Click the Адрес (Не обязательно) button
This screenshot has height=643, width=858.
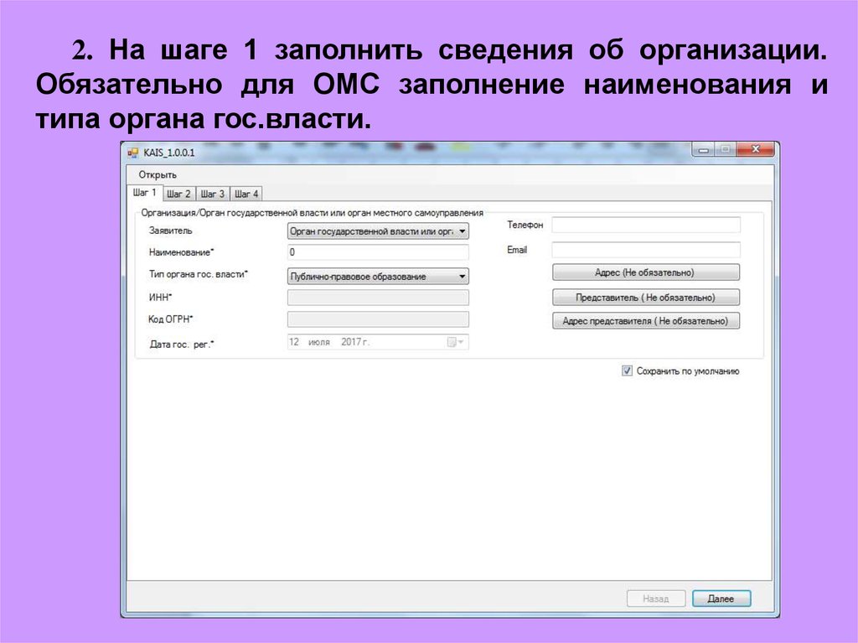click(646, 272)
